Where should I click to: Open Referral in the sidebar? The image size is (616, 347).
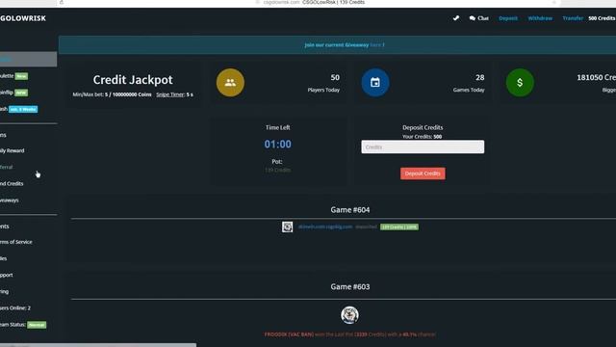point(7,167)
